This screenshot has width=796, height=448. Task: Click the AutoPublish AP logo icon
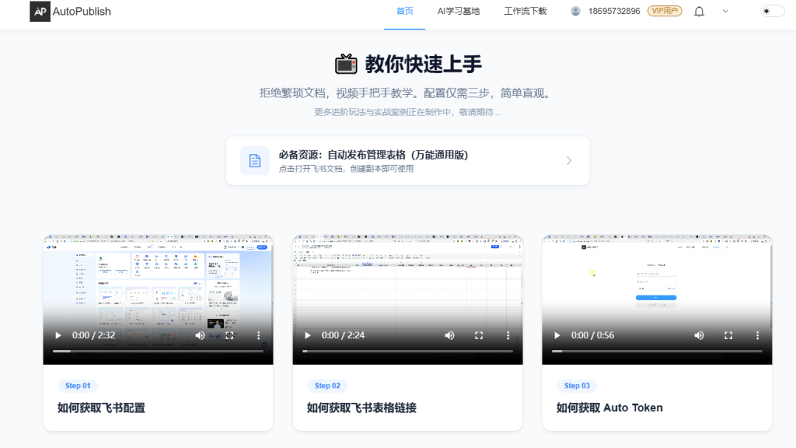coord(40,11)
